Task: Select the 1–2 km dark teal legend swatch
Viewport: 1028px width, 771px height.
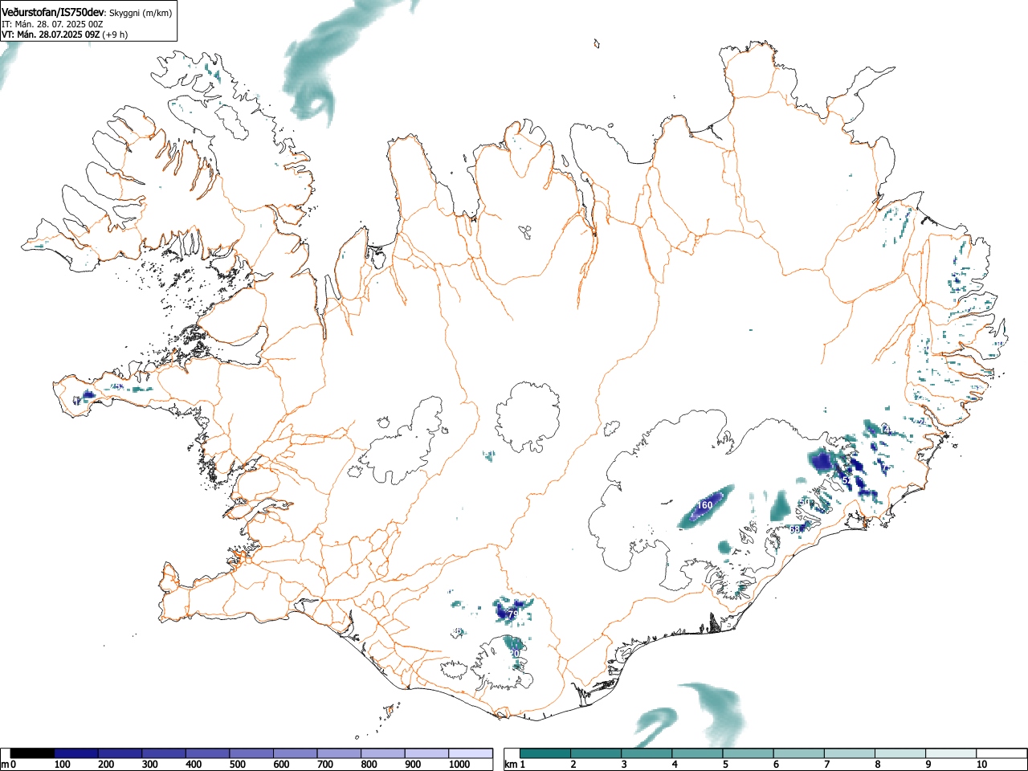Action: (545, 753)
